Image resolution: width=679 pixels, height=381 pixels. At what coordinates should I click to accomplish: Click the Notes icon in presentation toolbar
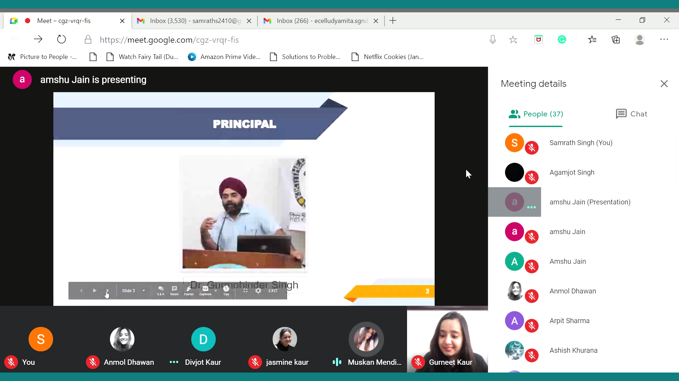click(174, 291)
